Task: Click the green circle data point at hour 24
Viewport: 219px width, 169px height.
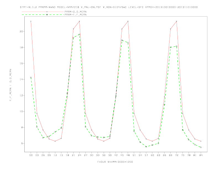Action: [x=79, y=35]
